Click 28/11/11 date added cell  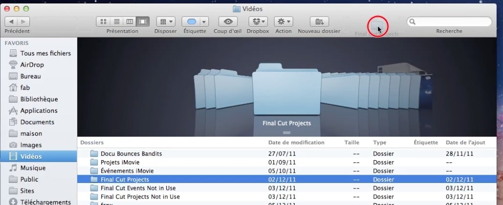(459, 154)
